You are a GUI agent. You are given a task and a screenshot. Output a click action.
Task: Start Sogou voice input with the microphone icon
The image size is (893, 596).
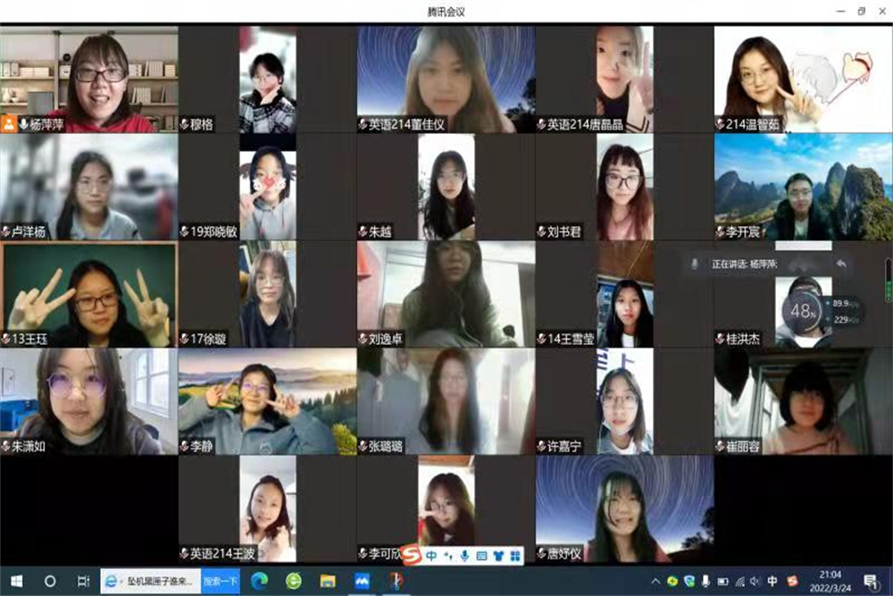point(464,556)
